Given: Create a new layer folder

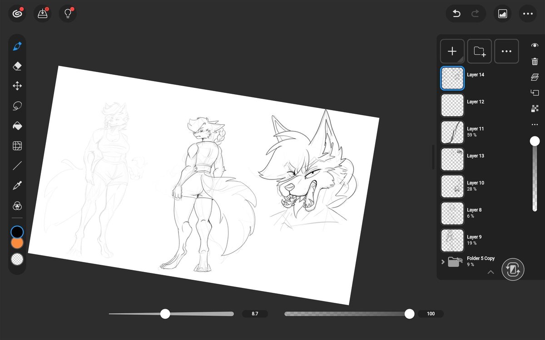Looking at the screenshot, I should point(480,51).
